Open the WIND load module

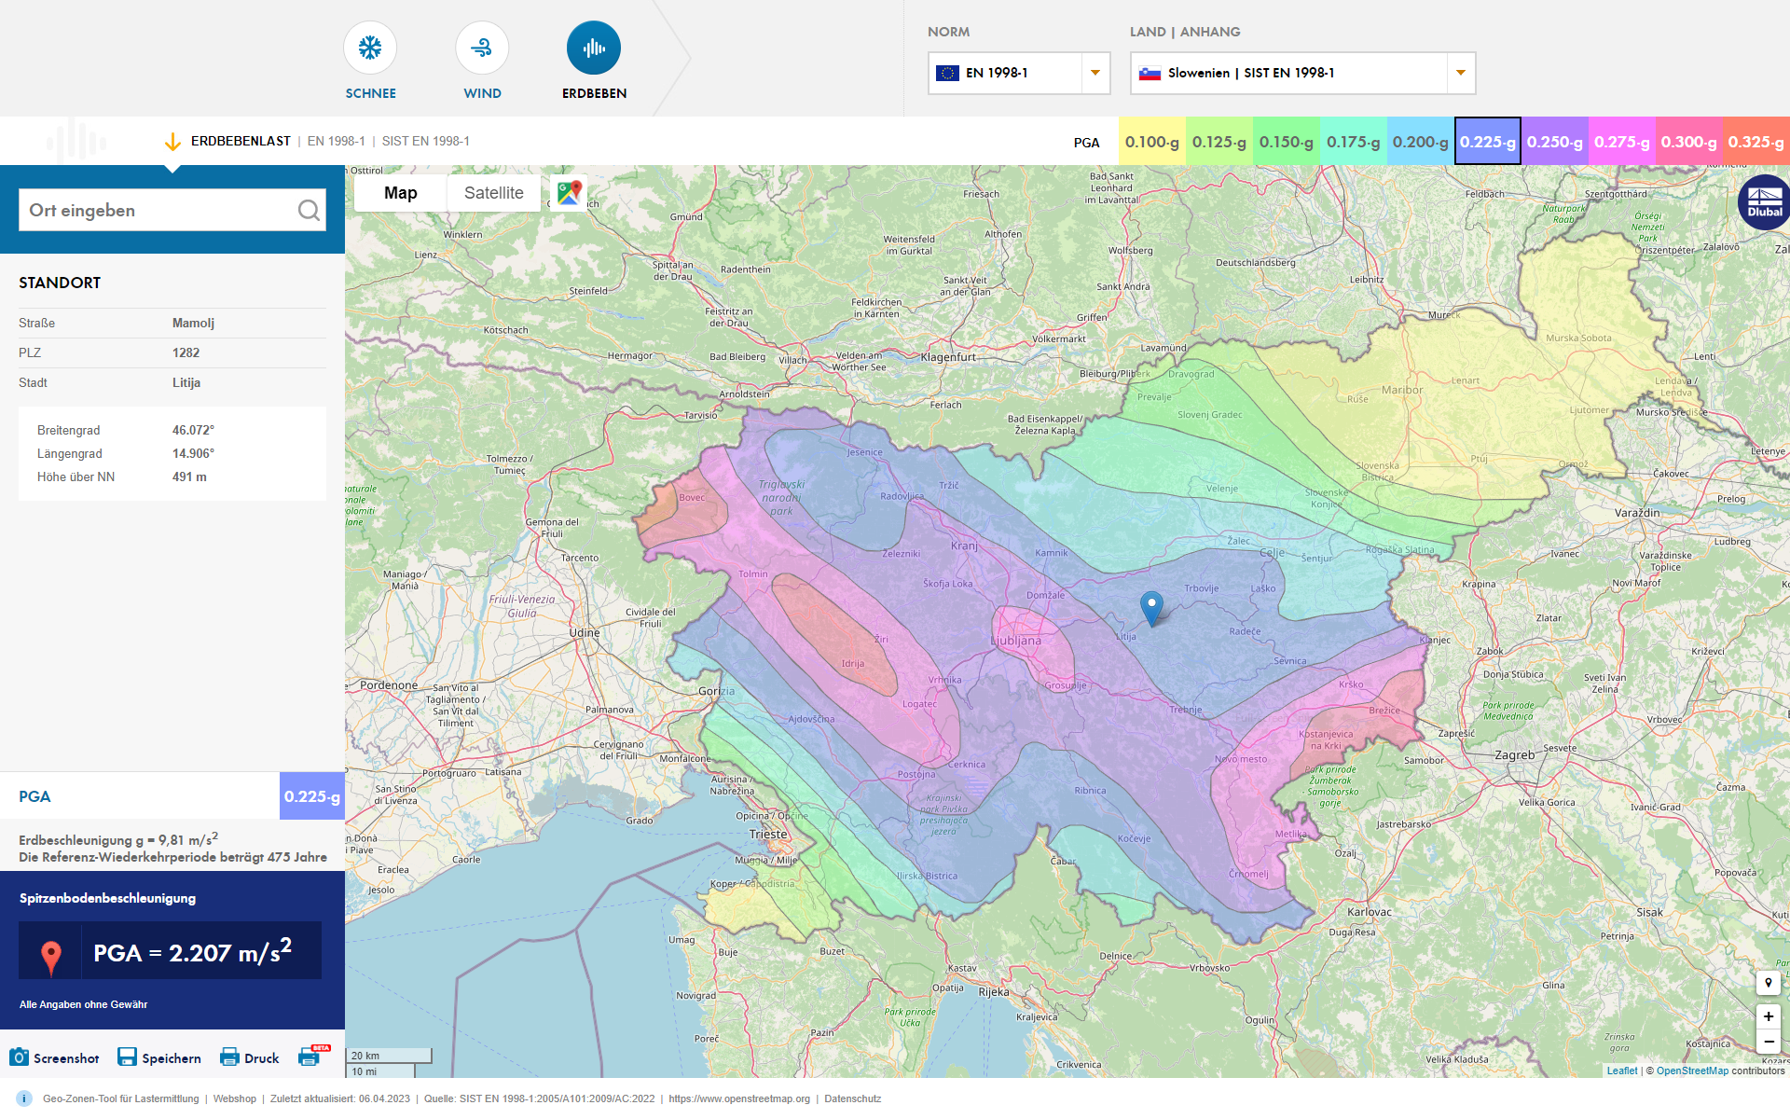482,47
